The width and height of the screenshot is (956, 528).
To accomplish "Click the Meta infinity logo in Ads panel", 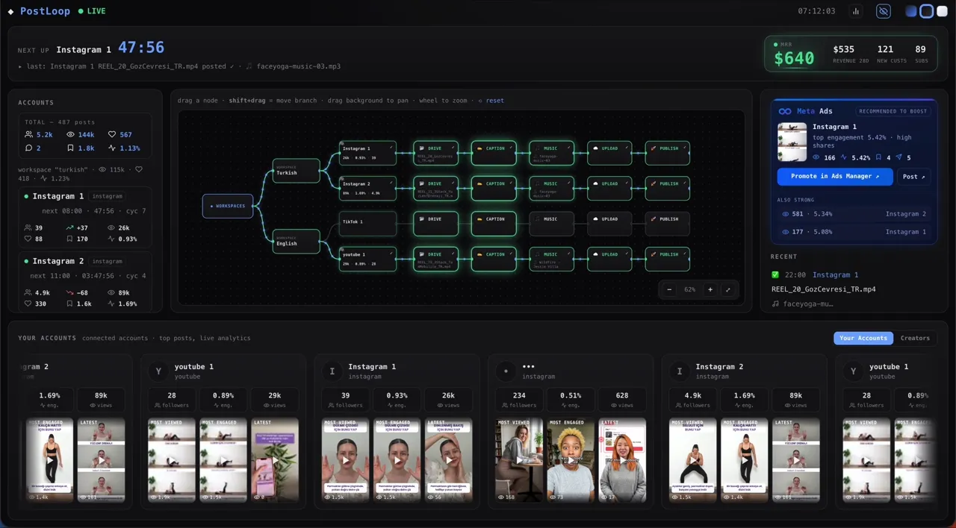I will pyautogui.click(x=785, y=111).
